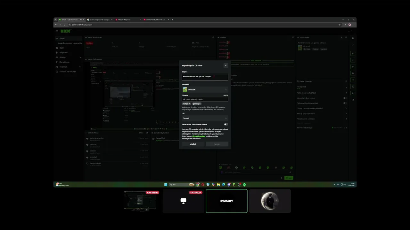The height and width of the screenshot is (230, 410).
Task: Select the moon avatar participant thumbnail
Action: tap(270, 201)
